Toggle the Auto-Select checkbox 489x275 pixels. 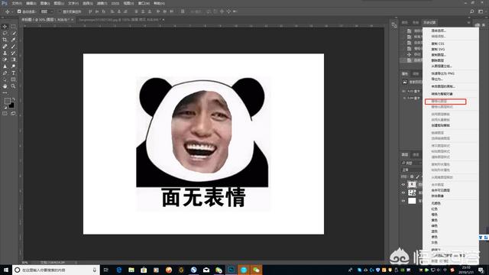pos(19,11)
